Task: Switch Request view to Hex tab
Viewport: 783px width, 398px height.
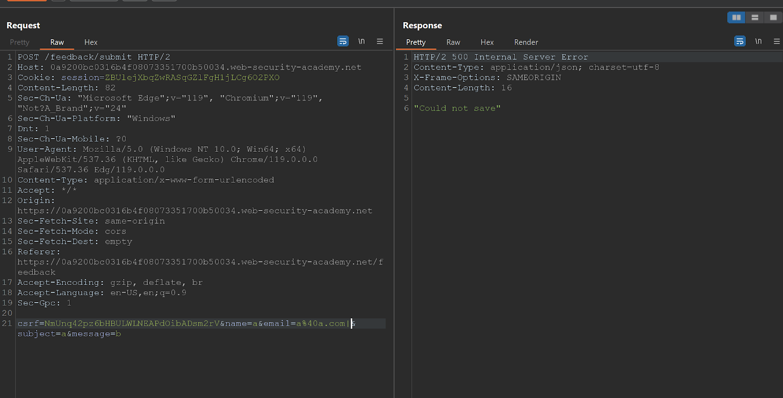Action: coord(91,43)
